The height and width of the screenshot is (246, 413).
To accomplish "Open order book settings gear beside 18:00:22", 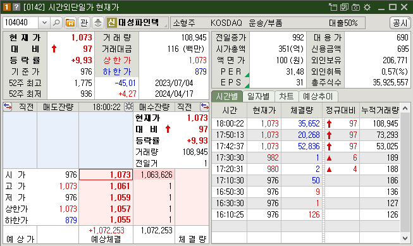I will coord(128,107).
